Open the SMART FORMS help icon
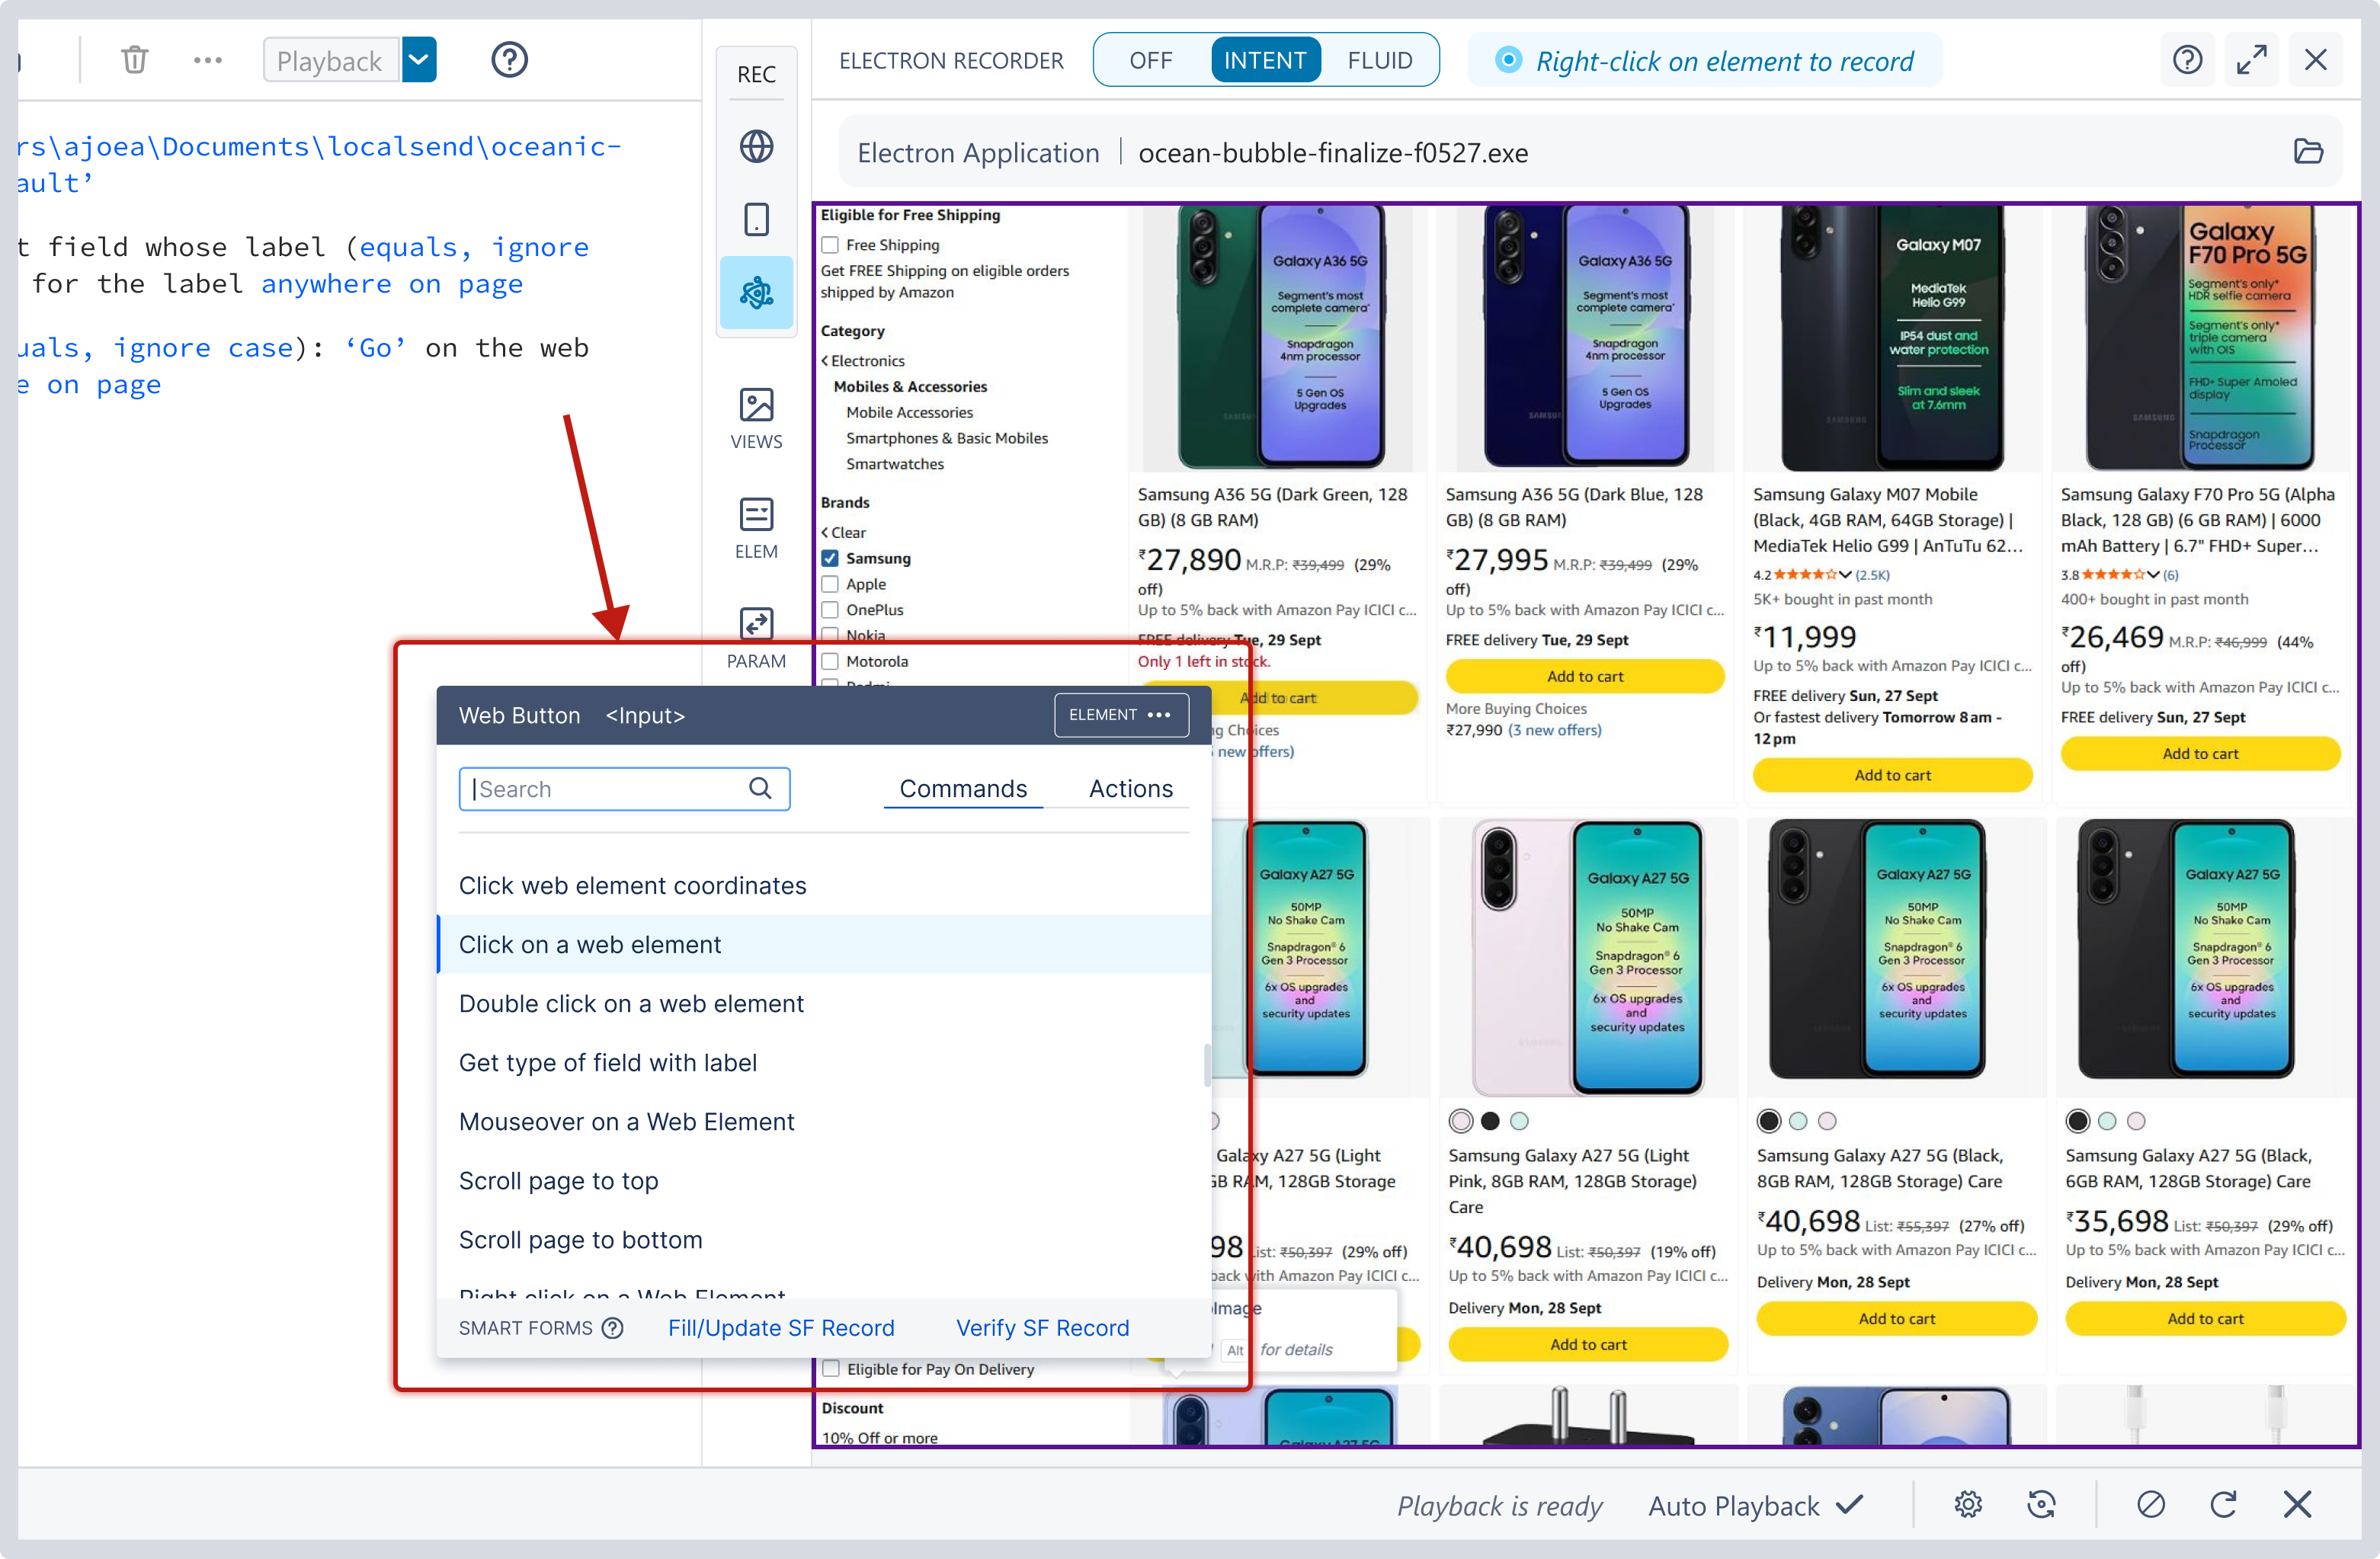This screenshot has width=2380, height=1559. [x=613, y=1328]
